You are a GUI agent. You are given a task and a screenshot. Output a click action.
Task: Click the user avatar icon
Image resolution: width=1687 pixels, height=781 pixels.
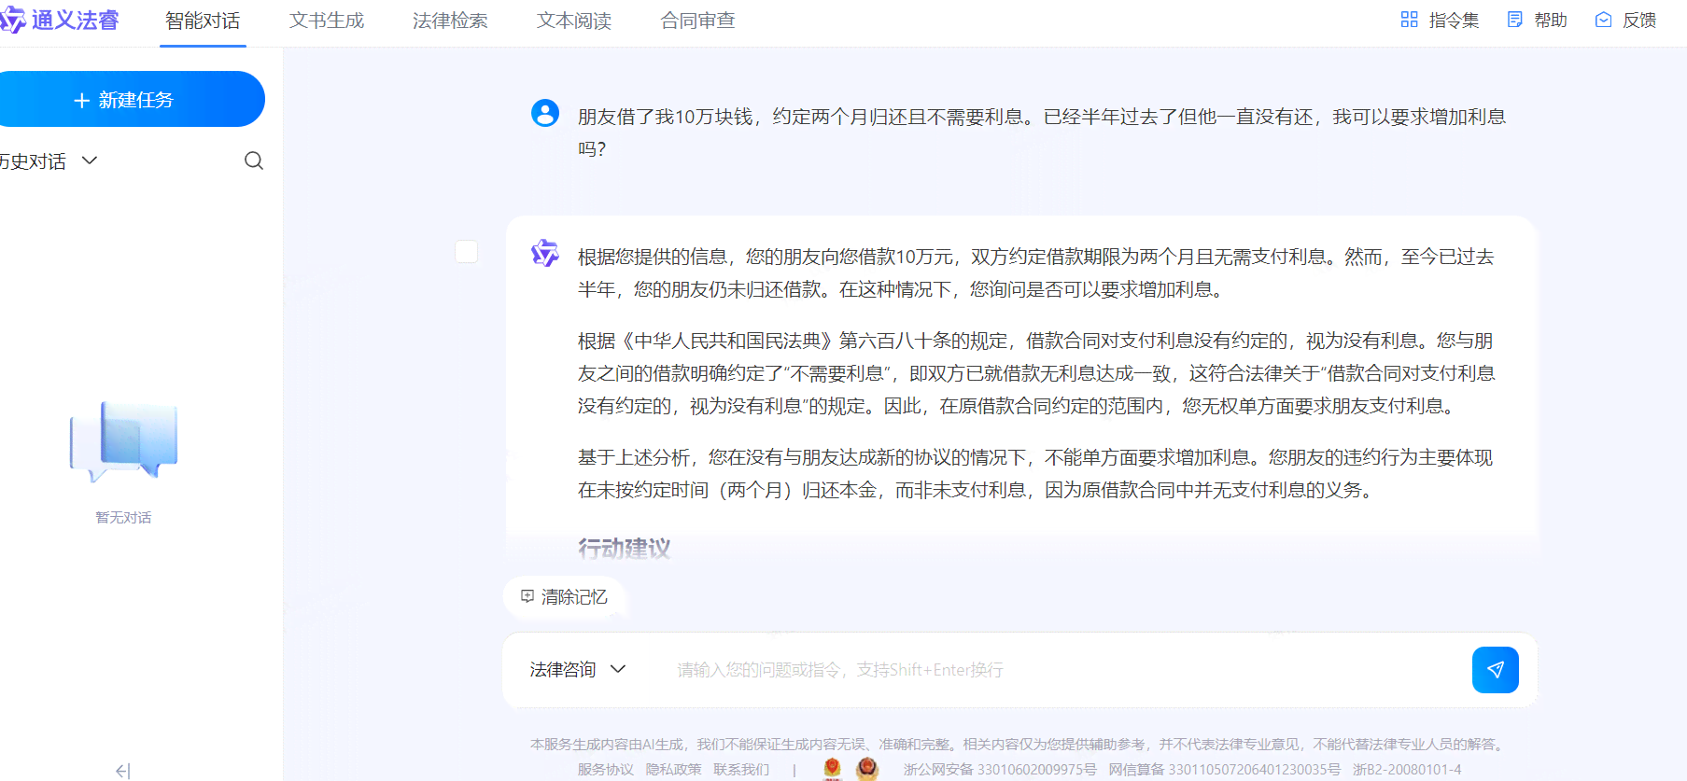point(545,113)
